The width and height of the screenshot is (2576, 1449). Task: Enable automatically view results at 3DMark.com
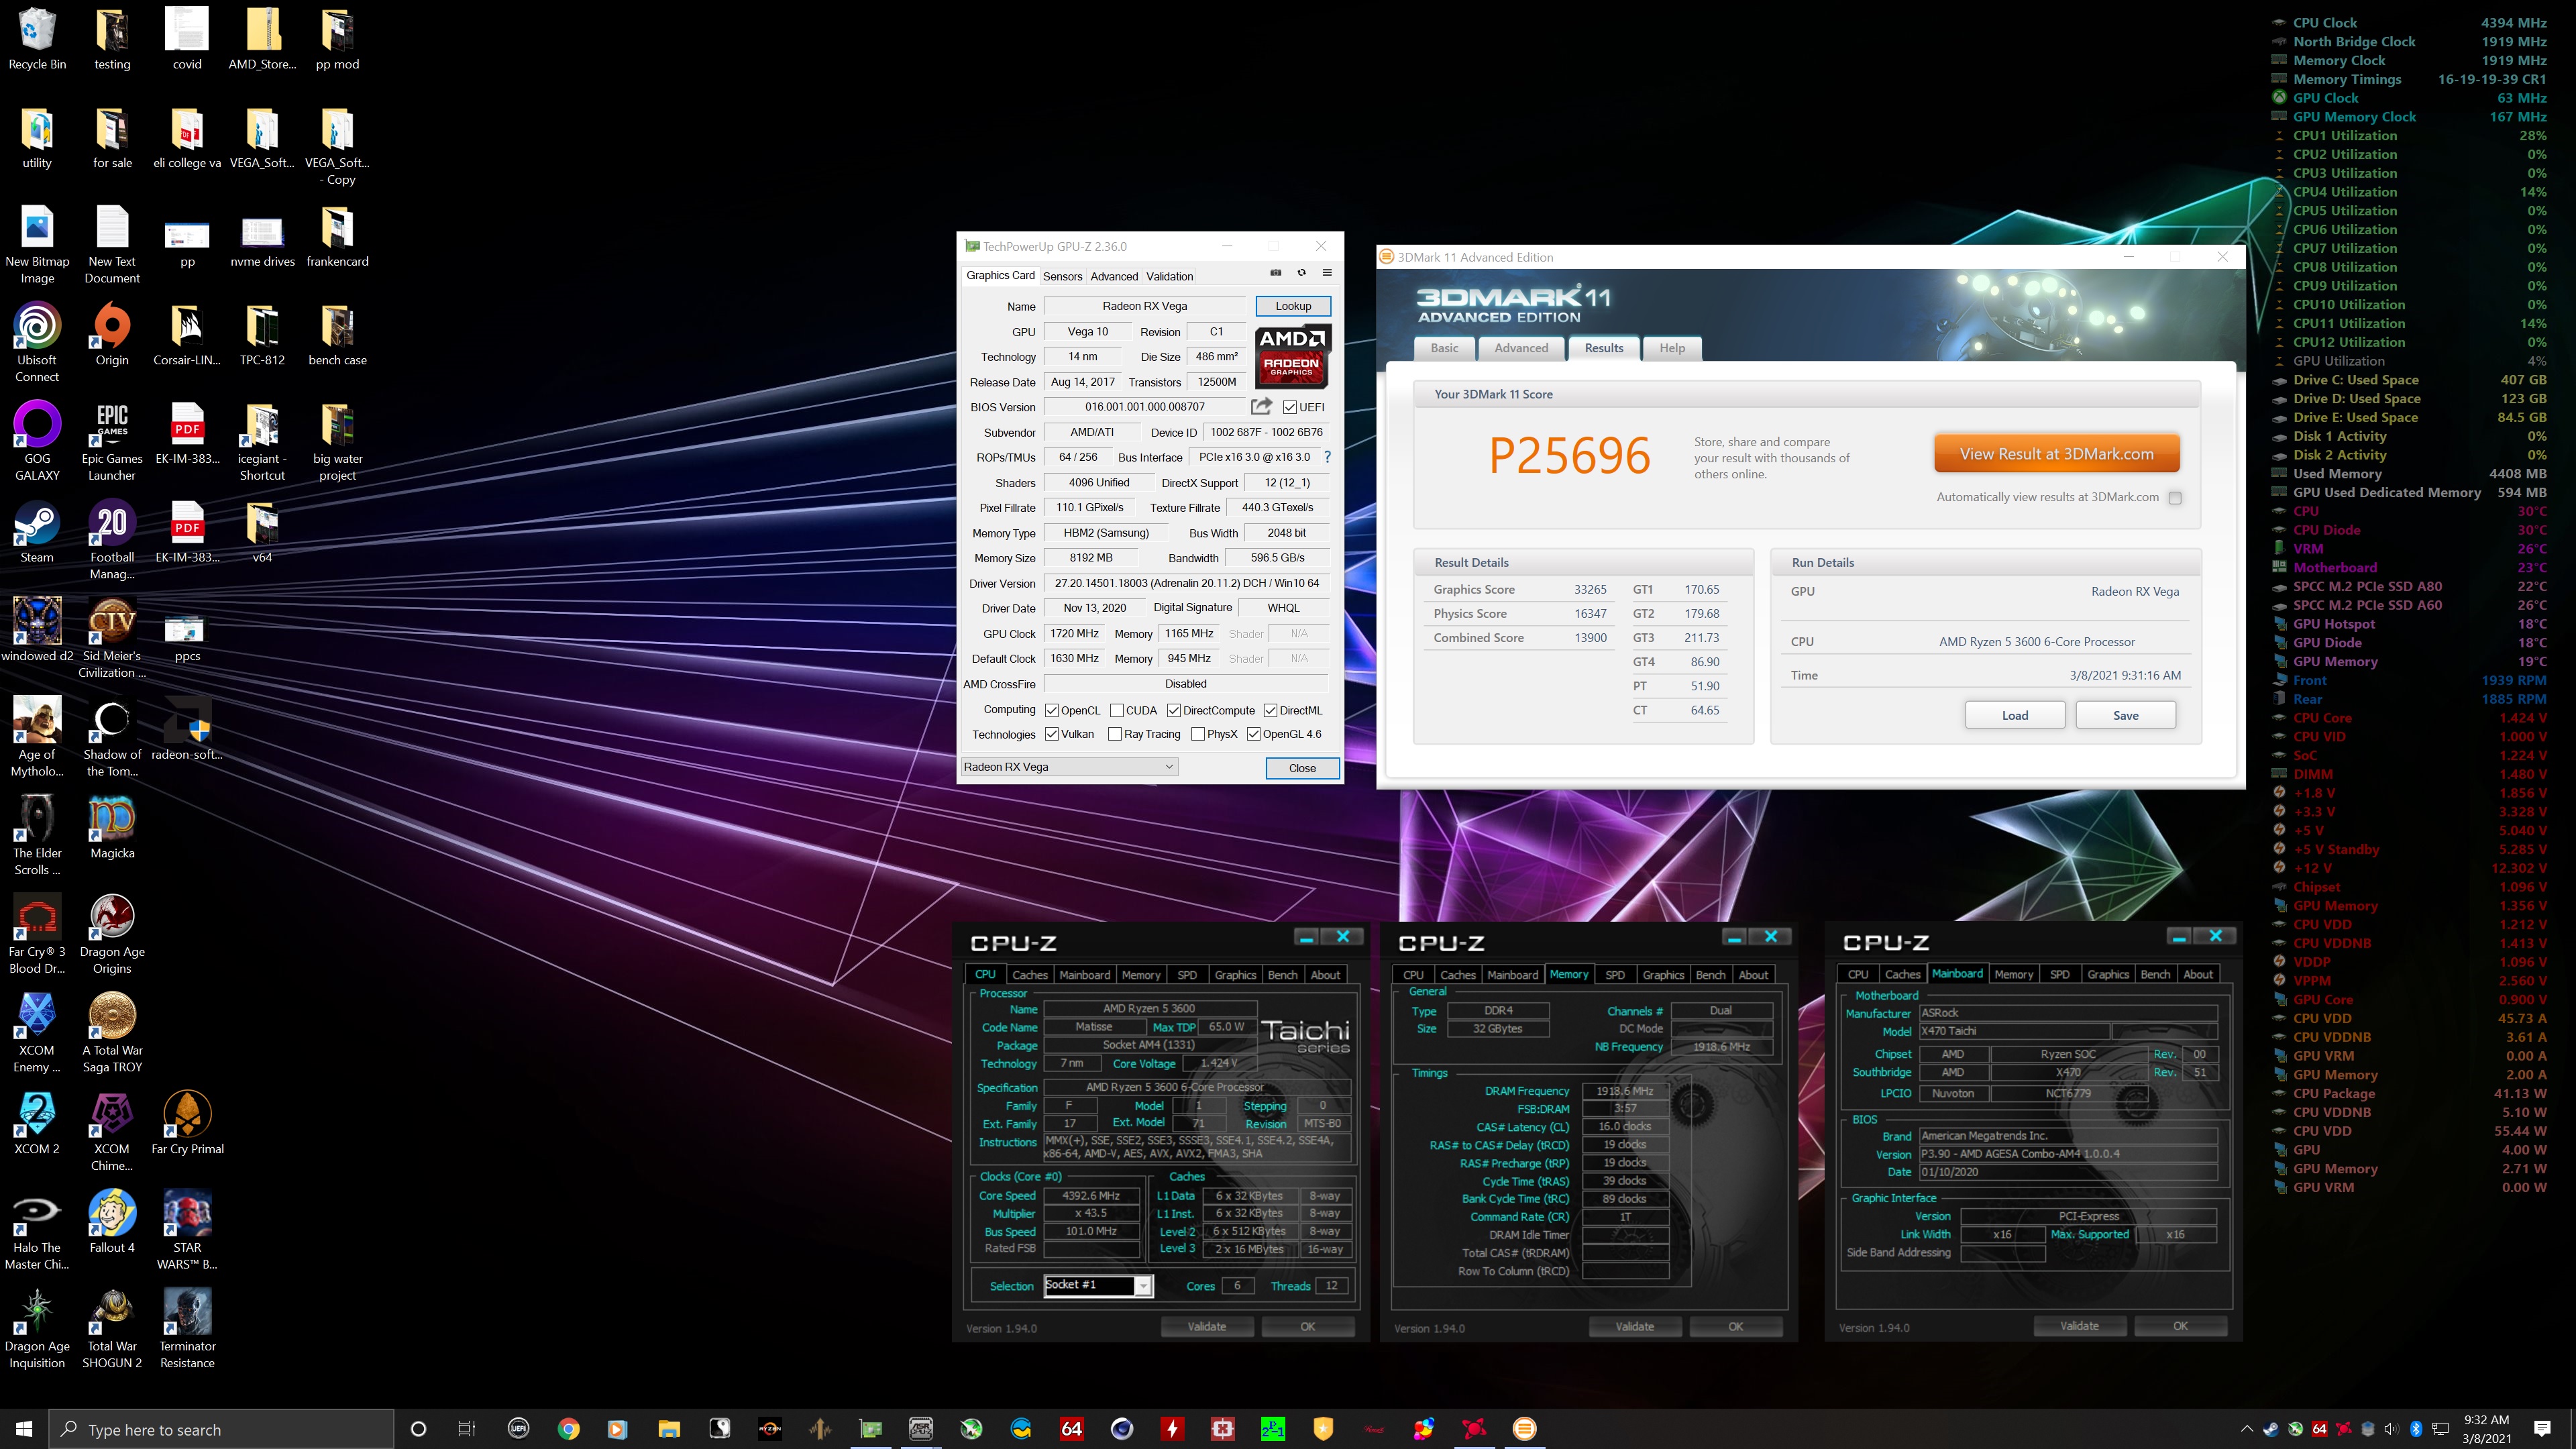[x=2175, y=498]
